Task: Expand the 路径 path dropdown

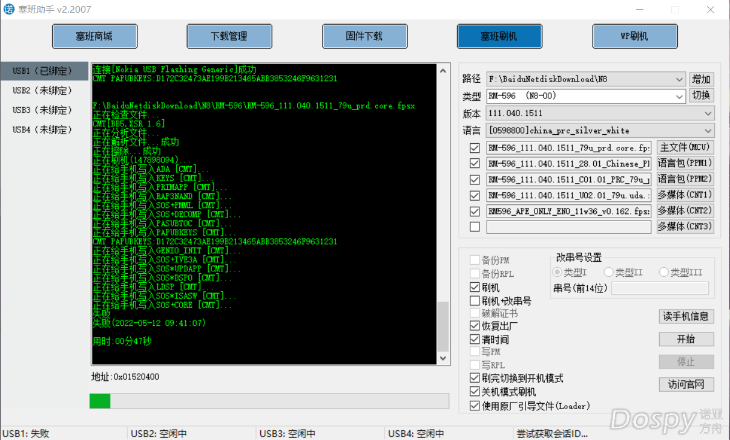Action: pos(679,79)
